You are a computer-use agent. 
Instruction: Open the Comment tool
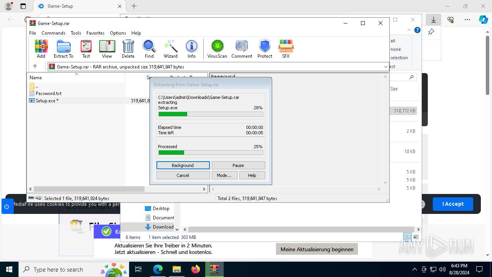(242, 49)
